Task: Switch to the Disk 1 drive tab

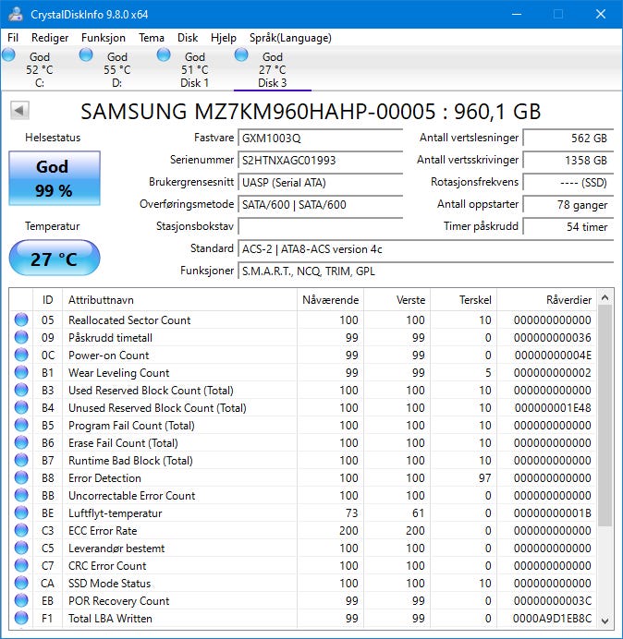Action: coord(194,69)
